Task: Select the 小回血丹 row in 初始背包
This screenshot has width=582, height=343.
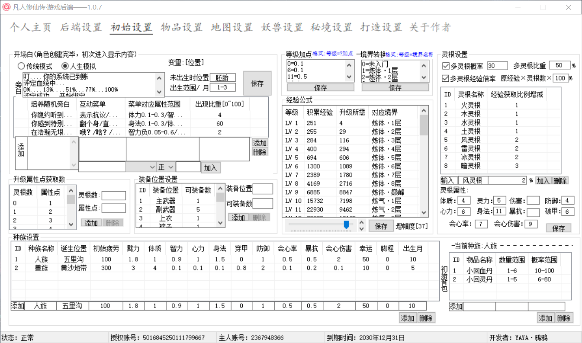Action: click(511, 271)
